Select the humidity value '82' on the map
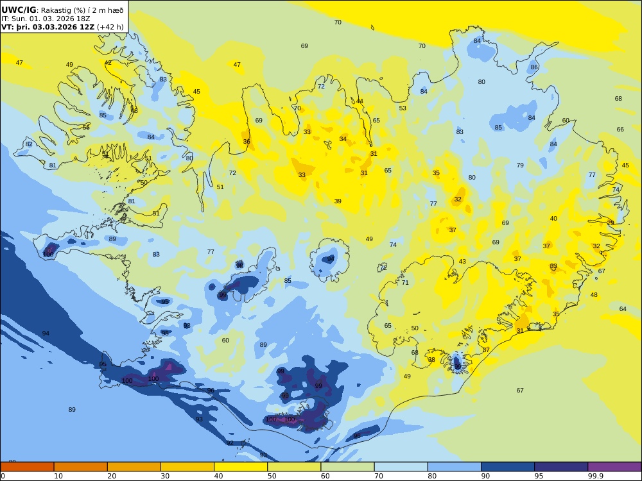Image resolution: width=642 pixels, height=481 pixels. point(29,144)
